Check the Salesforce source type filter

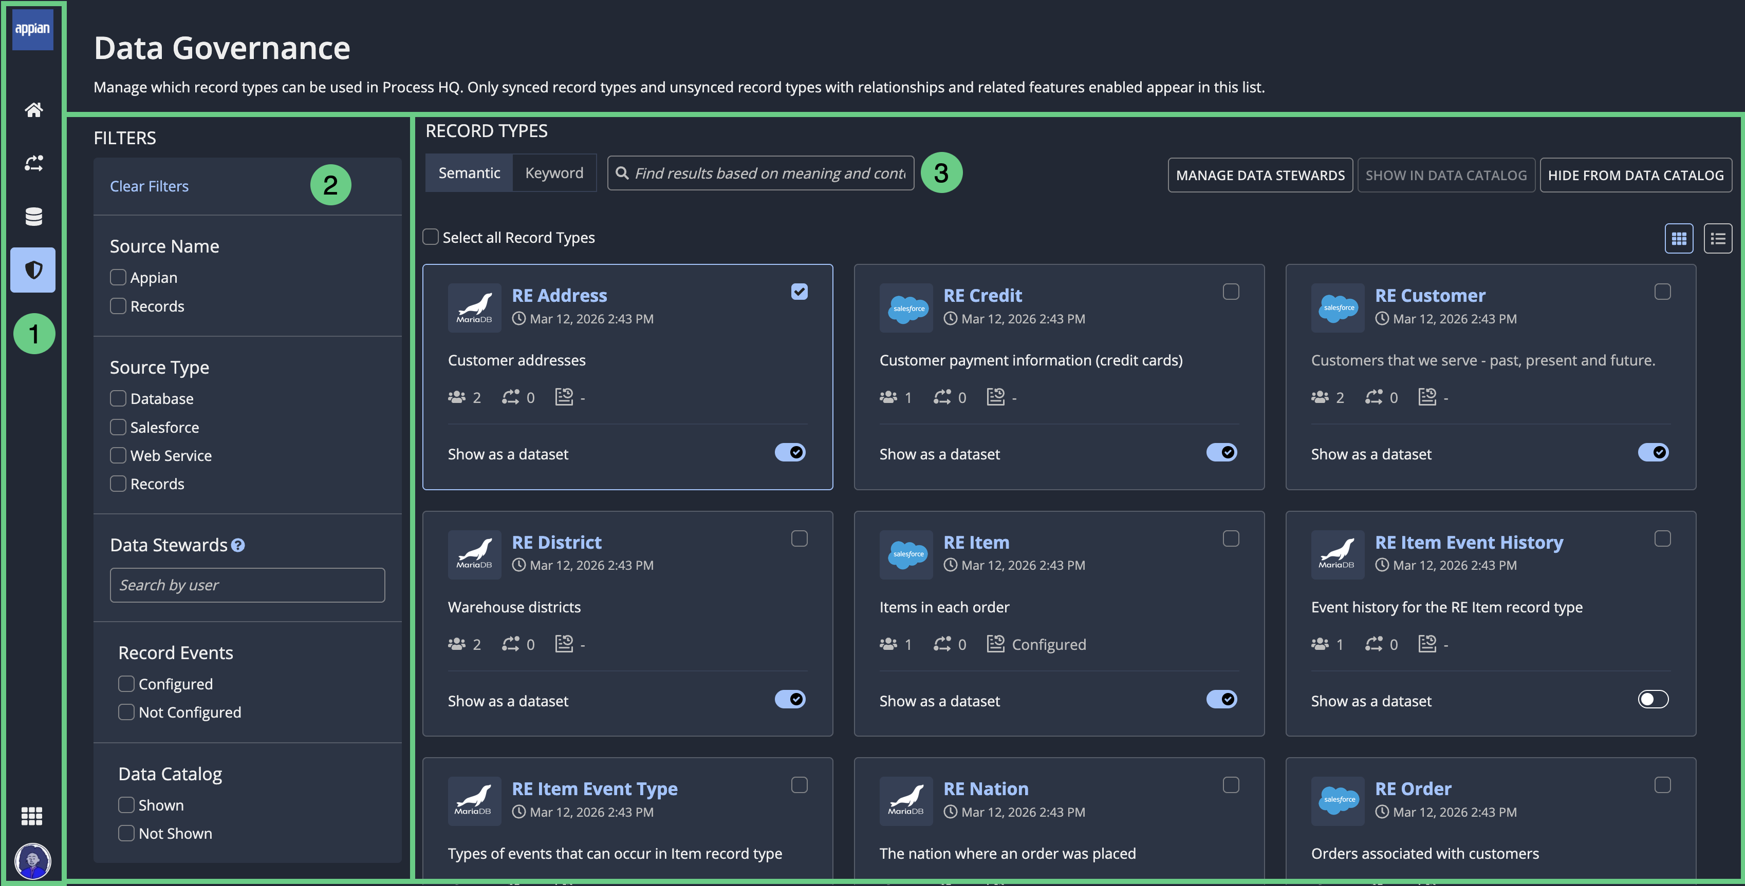point(118,427)
